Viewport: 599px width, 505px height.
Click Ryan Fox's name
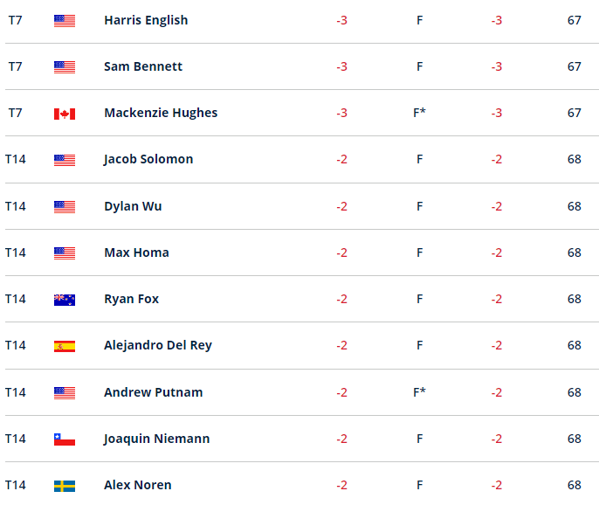pyautogui.click(x=131, y=299)
